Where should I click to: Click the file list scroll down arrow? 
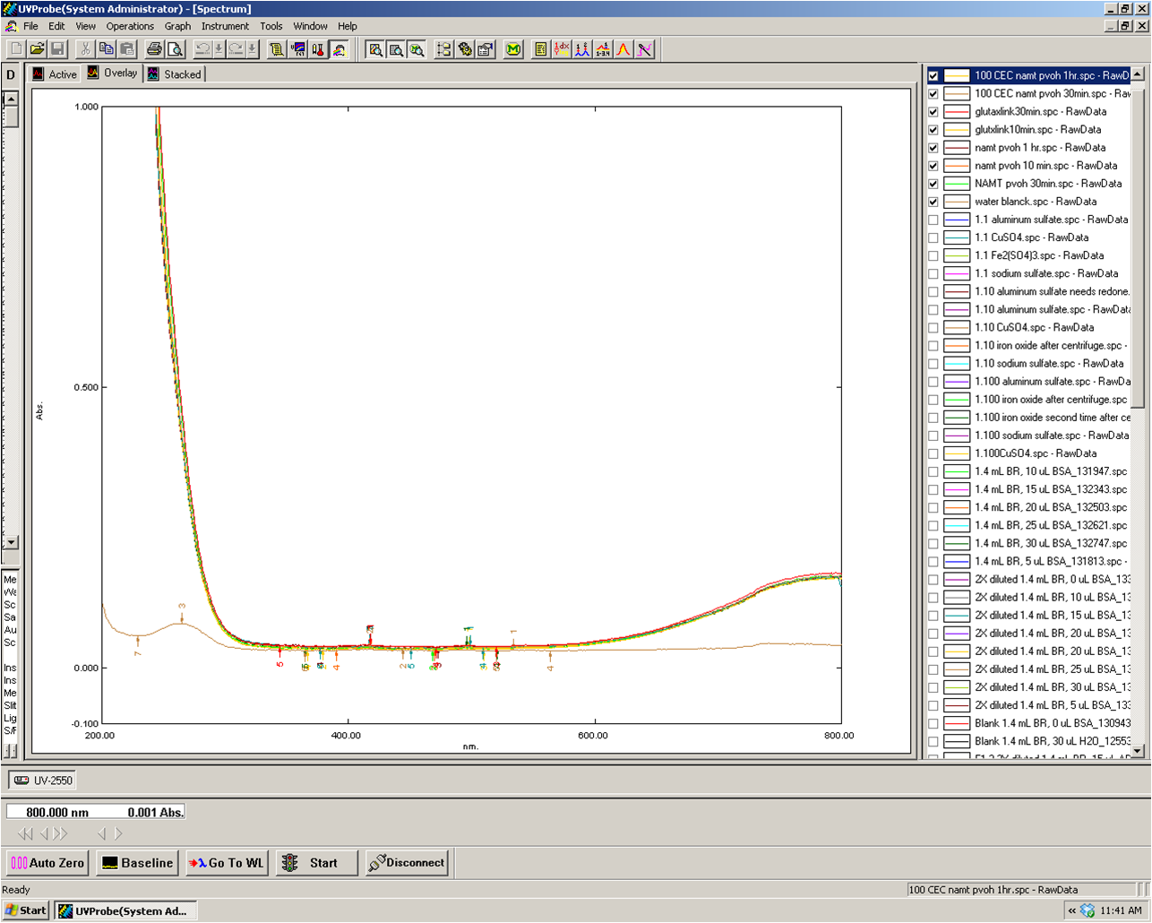click(x=1138, y=751)
